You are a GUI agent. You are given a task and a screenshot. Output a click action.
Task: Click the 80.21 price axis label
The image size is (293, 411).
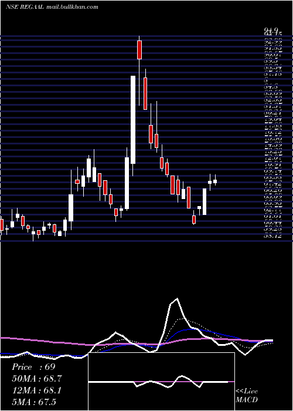[272, 113]
